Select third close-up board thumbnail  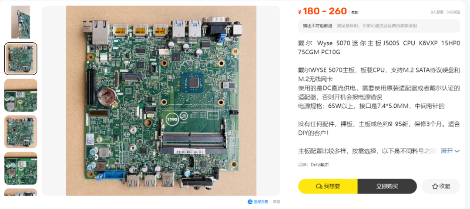[21, 95]
